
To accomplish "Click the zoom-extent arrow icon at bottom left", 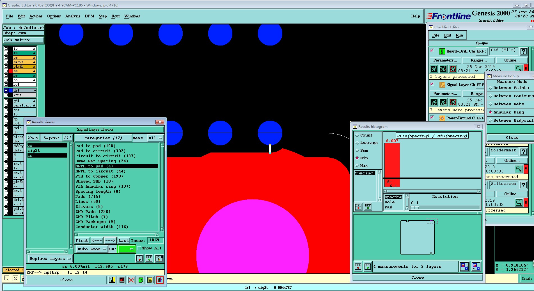I will click(6, 279).
